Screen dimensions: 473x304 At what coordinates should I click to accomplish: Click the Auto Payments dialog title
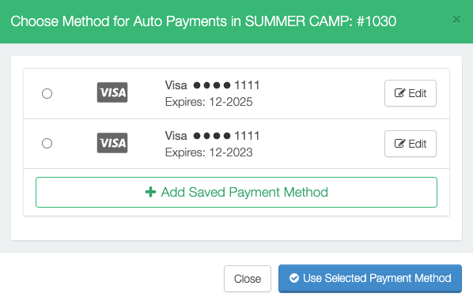point(203,21)
